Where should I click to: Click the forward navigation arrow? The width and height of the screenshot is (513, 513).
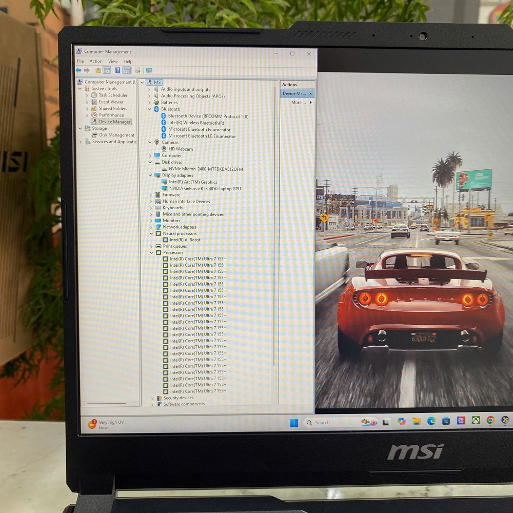point(87,70)
